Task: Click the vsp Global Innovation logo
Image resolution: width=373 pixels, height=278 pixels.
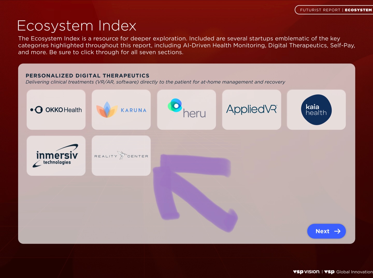Action: coord(348,272)
